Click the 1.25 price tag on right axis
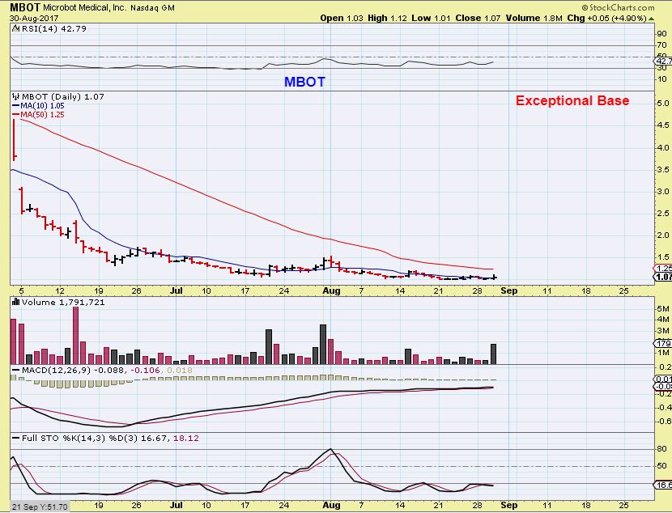 pyautogui.click(x=663, y=268)
